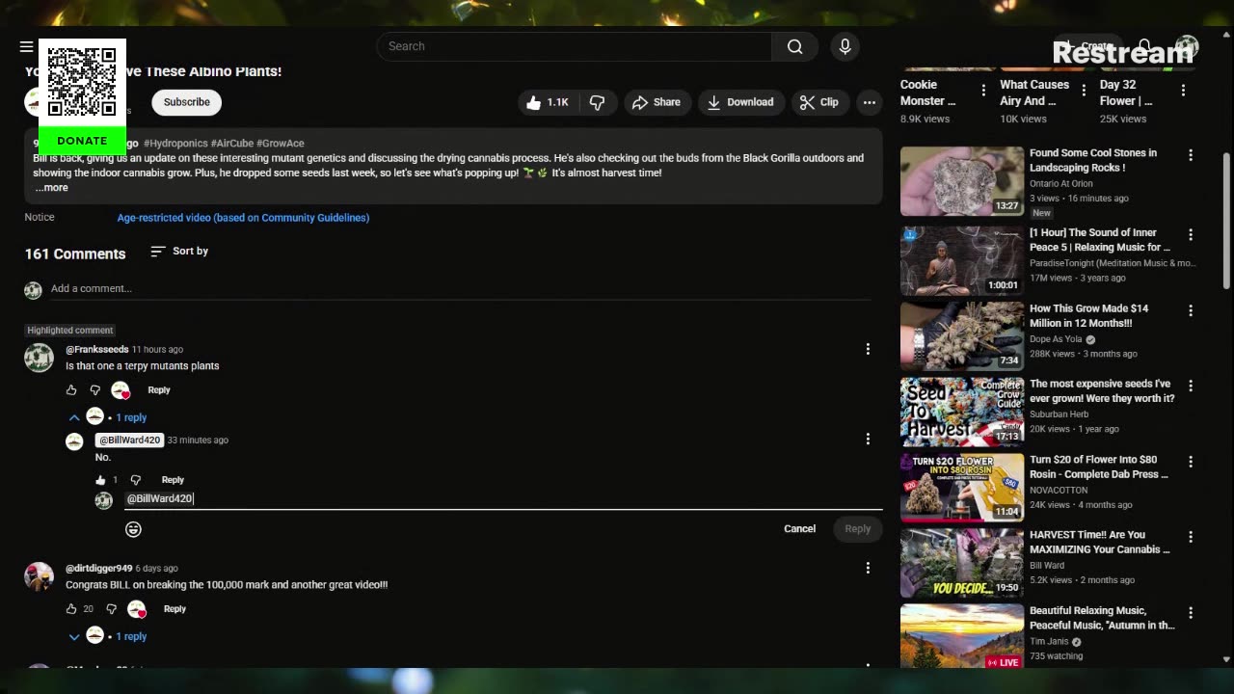
Task: Reply to the "No." comment
Action: 173,480
